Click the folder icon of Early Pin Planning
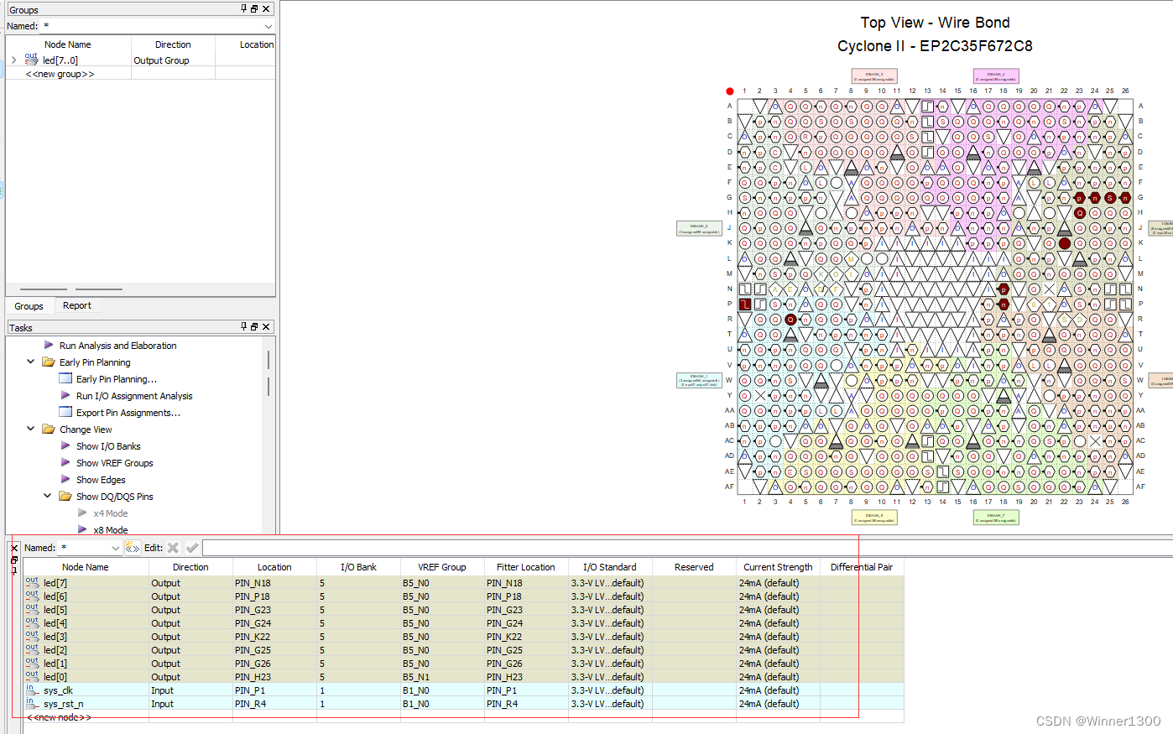This screenshot has width=1173, height=734. coord(49,362)
